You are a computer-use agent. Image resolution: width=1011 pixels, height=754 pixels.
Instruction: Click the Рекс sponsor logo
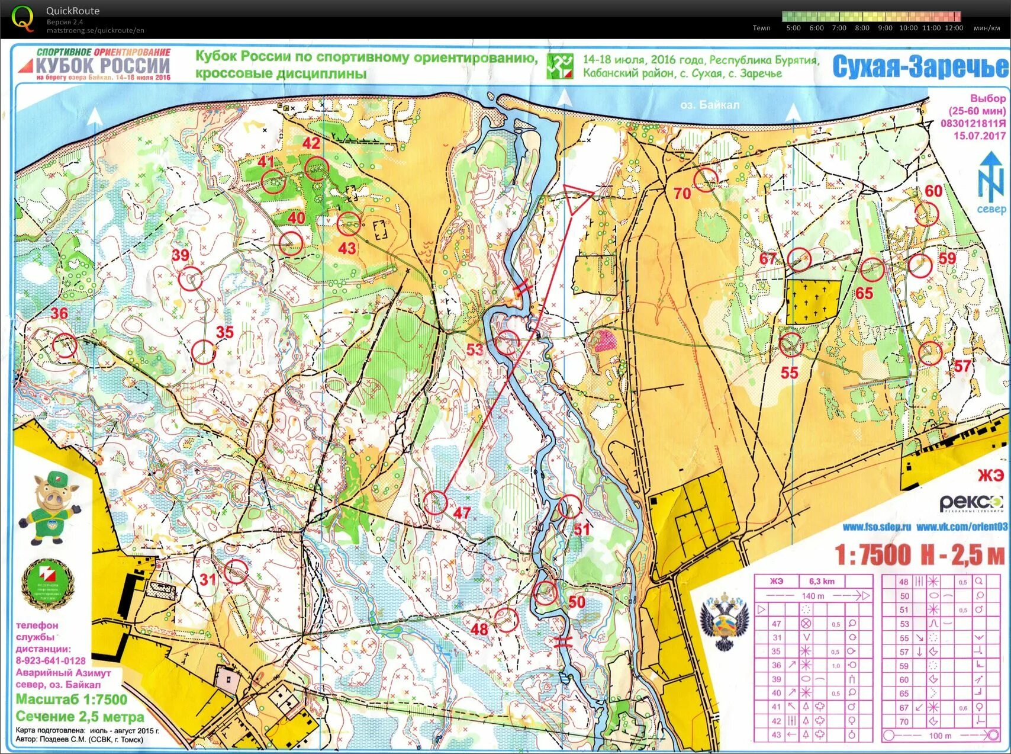[x=971, y=504]
